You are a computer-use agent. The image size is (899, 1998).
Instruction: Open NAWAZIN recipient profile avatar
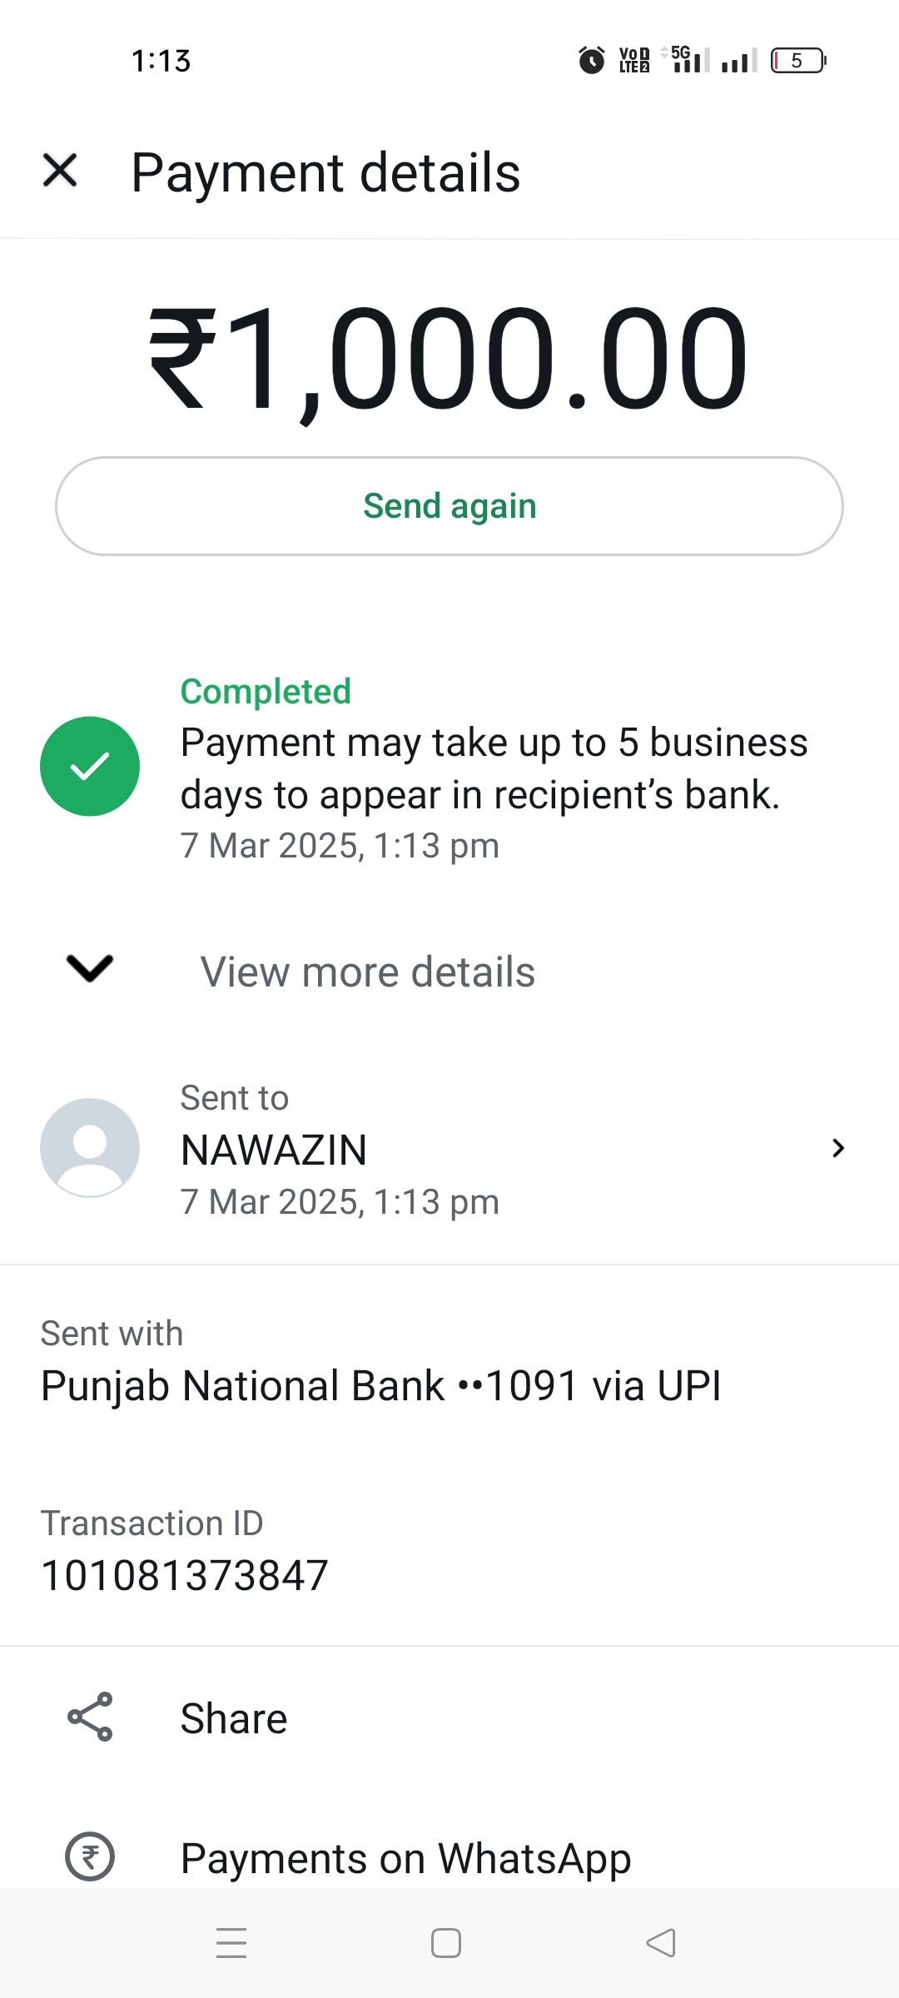90,1148
